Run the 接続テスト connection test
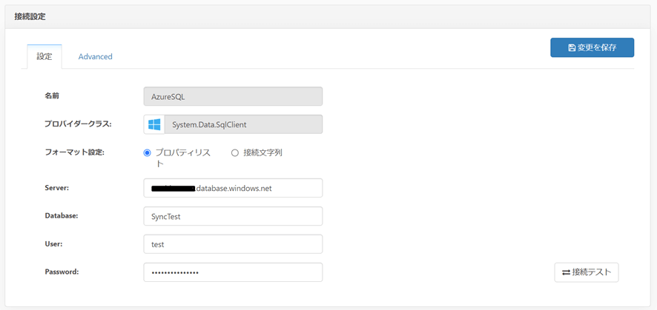 pyautogui.click(x=587, y=272)
